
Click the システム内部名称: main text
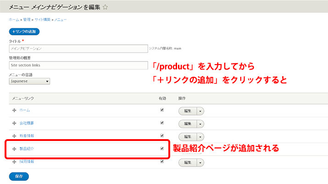click(x=165, y=49)
